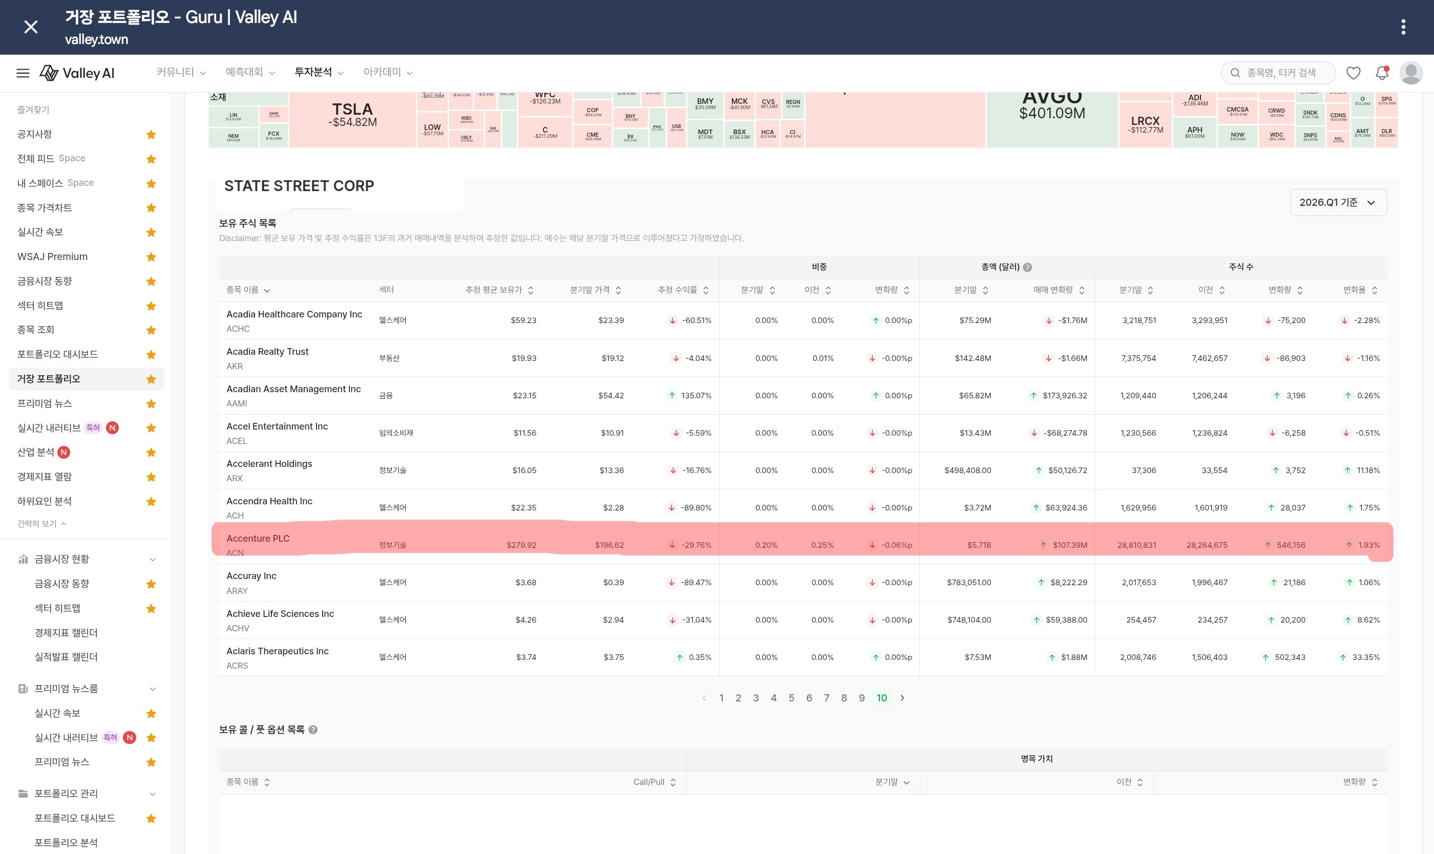This screenshot has width=1434, height=854.
Task: Click the Valley AI logo
Action: pyautogui.click(x=77, y=73)
